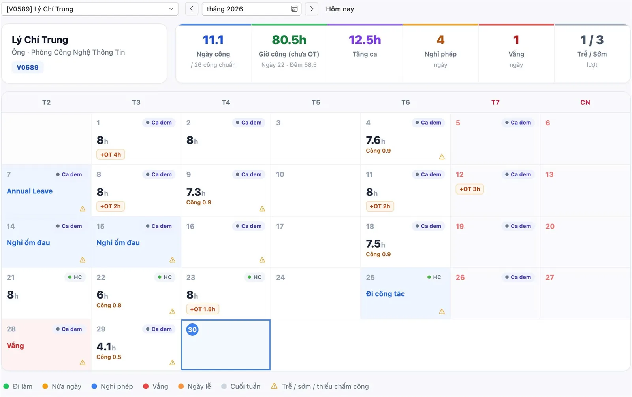
Task: Click the warning icon on day 28 Vắng
Action: coord(83,362)
